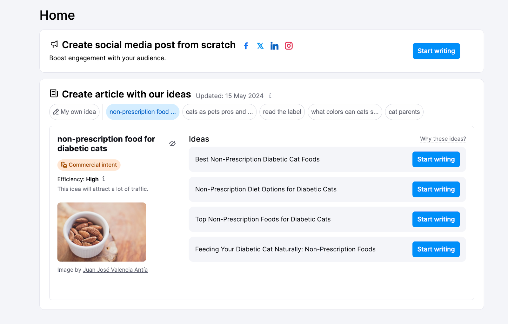The height and width of the screenshot is (324, 508).
Task: Open the info icon next to 'Updated: 15 May 2024'
Action: [270, 96]
